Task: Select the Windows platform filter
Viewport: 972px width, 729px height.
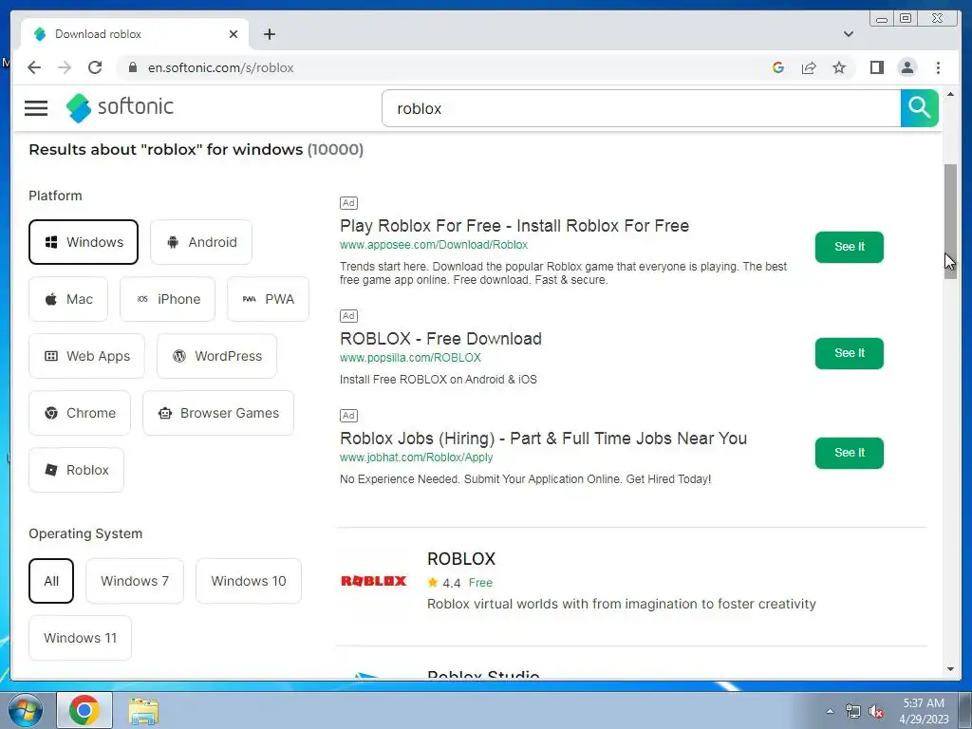Action: (x=84, y=242)
